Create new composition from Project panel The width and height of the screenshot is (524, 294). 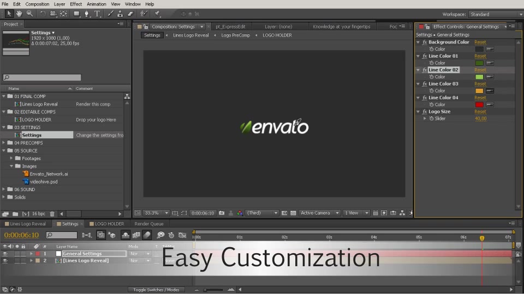[x=26, y=213]
